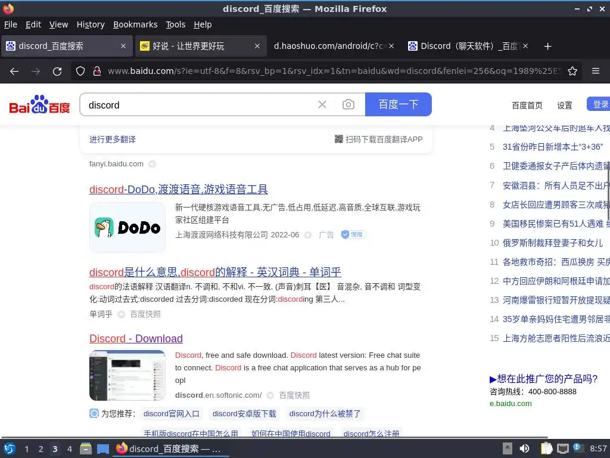Click the Baidu logo
The width and height of the screenshot is (610, 458).
[x=39, y=104]
